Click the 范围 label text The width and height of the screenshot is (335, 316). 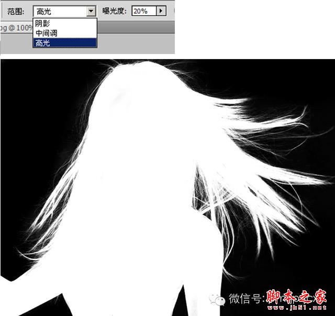[x=16, y=12]
